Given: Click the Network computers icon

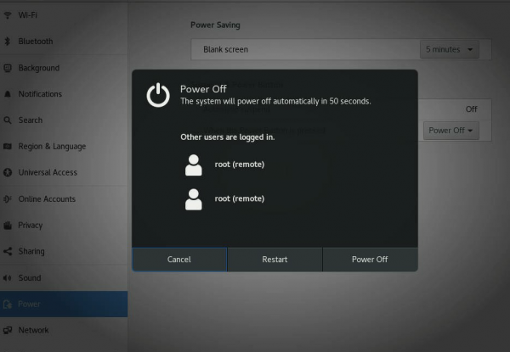Looking at the screenshot, I should (8, 330).
